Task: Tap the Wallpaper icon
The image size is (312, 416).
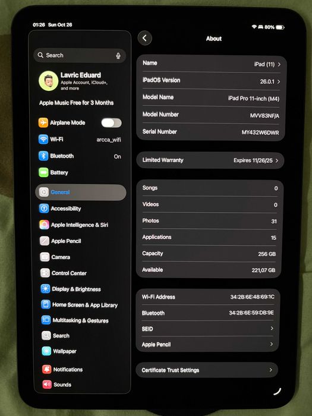Action: click(46, 351)
